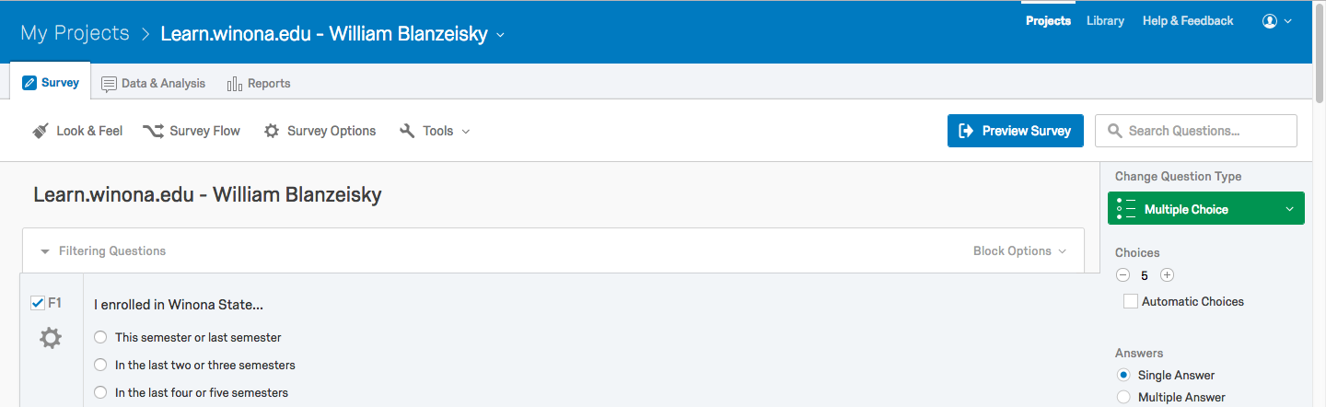
Task: Switch to the Data & Analysis tab
Action: 153,83
